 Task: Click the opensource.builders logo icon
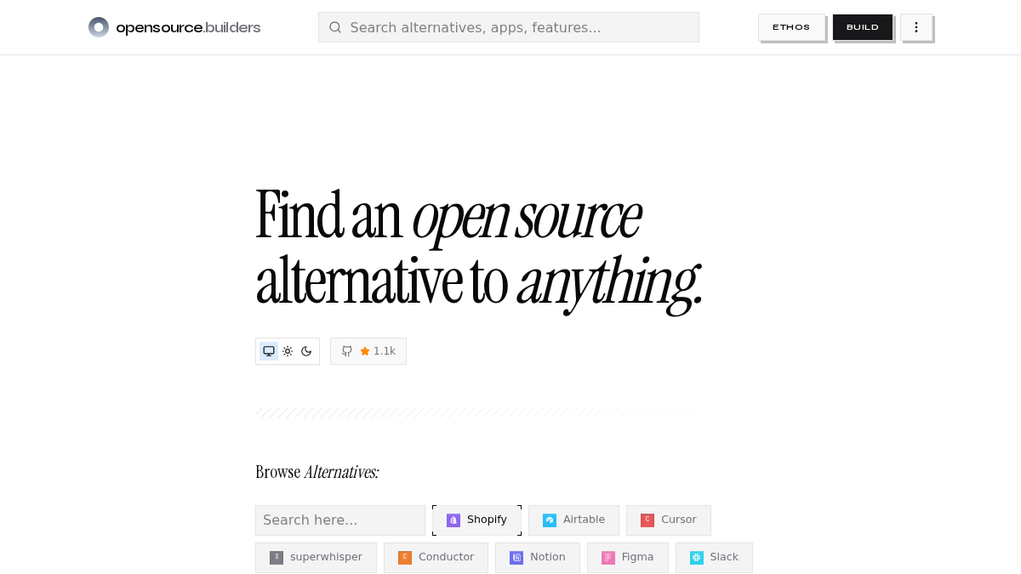[99, 27]
